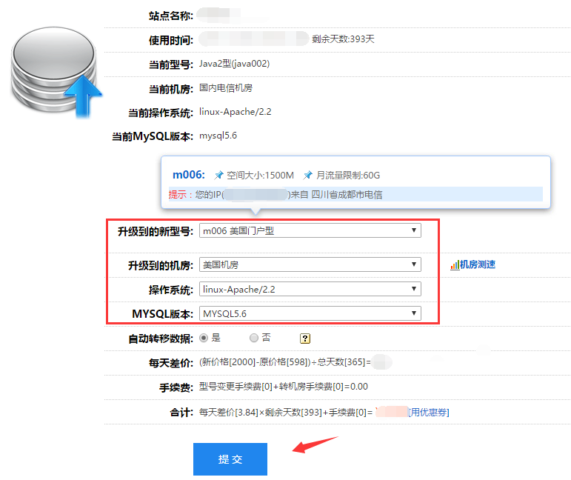Click the m006 heading in the info box
The width and height of the screenshot is (571, 480).
188,176
